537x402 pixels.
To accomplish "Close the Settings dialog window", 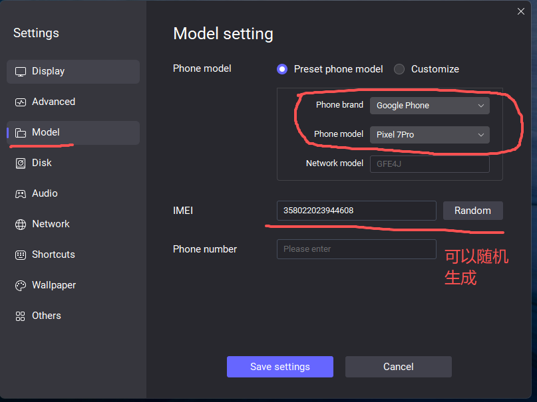I will coord(521,11).
